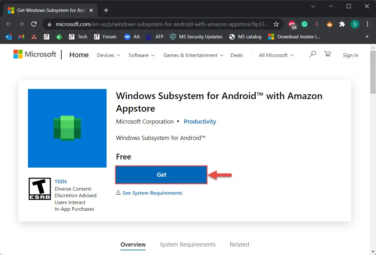Select the Related tab
The image size is (376, 255).
coord(239,244)
